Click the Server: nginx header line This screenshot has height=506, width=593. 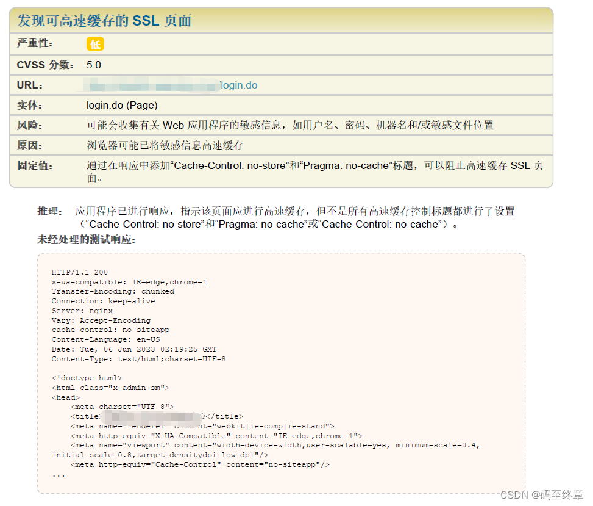(81, 311)
